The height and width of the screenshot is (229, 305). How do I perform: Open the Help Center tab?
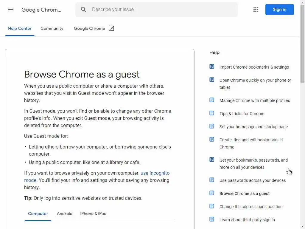pos(20,28)
